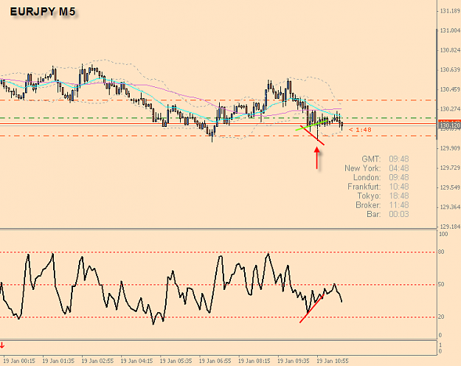The height and width of the screenshot is (366, 461).
Task: Click the Tokyo time 18:48
Action: (399, 196)
